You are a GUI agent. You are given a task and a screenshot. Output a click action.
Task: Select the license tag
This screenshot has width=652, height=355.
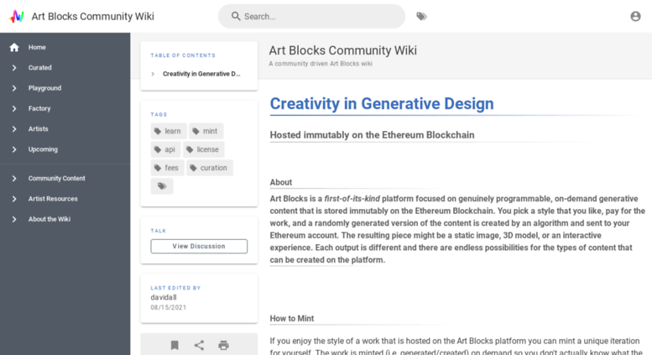click(204, 149)
